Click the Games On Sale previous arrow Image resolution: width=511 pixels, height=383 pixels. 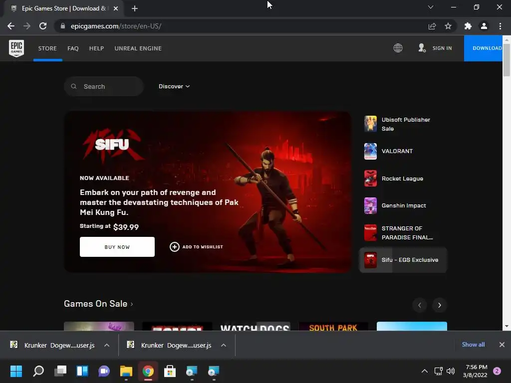(419, 305)
